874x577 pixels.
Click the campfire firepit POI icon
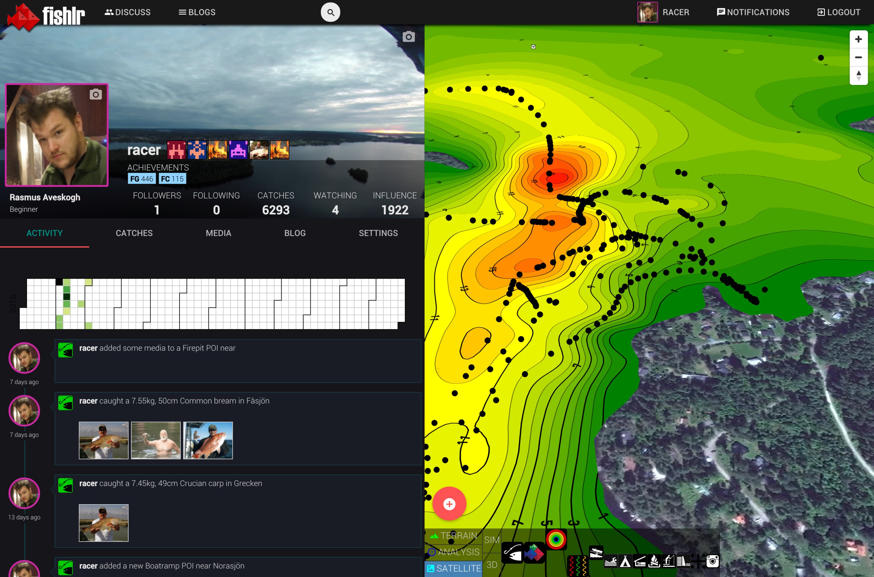654,561
